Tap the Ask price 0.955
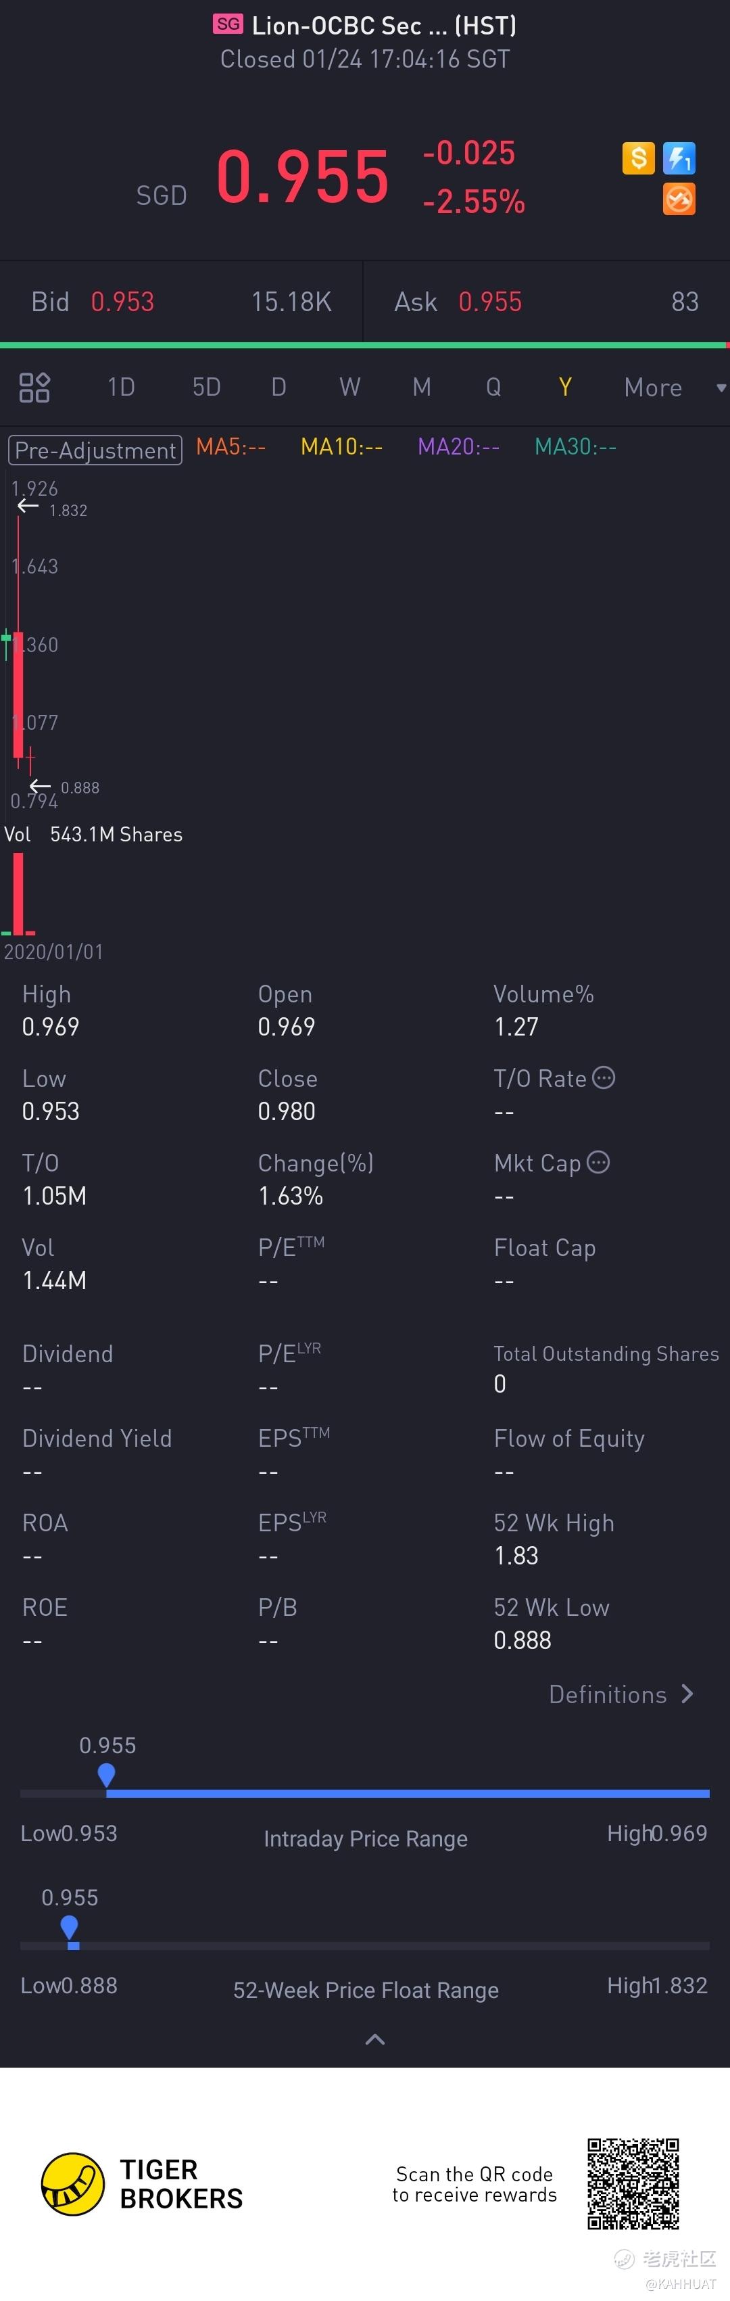 pyautogui.click(x=490, y=302)
